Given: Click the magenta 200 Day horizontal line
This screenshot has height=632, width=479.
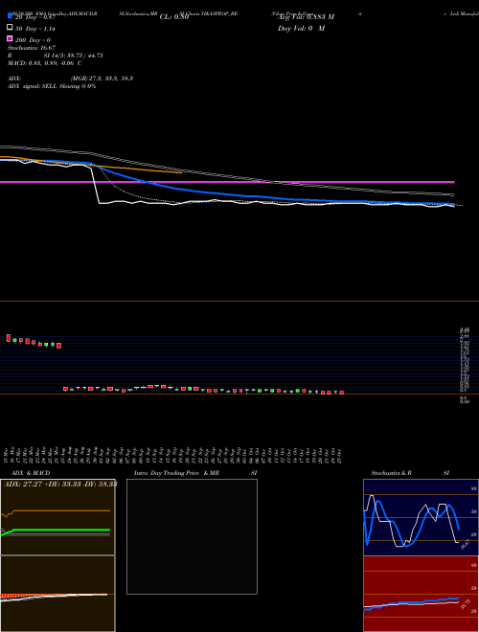Looking at the screenshot, I should point(227,182).
